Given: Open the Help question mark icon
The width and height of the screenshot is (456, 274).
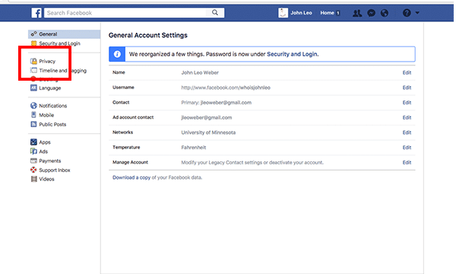Looking at the screenshot, I should [407, 13].
